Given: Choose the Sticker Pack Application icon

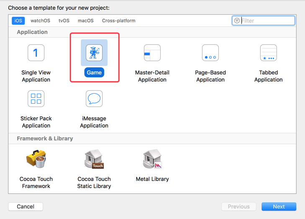Looking at the screenshot, I should click(36, 99).
